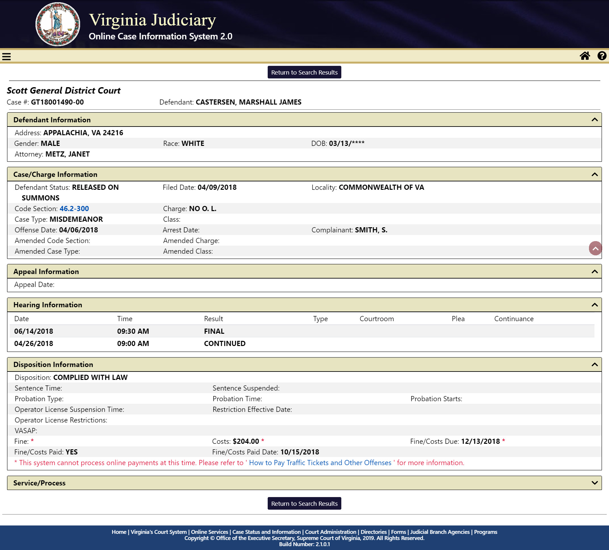Expand the Service/Process section
This screenshot has height=550, width=609.
[594, 483]
